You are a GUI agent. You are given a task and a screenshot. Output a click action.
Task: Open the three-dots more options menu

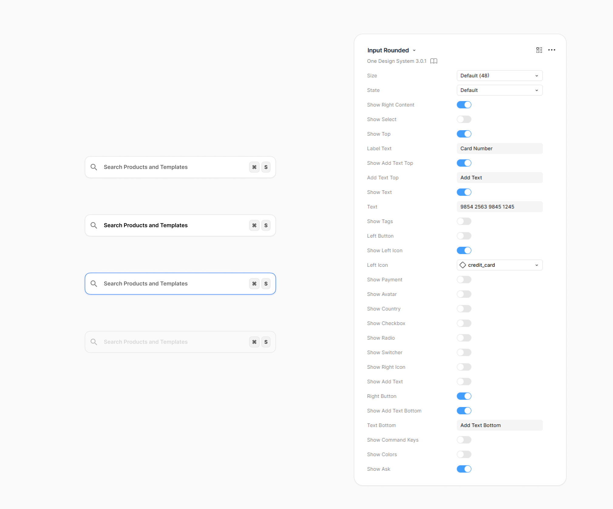551,50
